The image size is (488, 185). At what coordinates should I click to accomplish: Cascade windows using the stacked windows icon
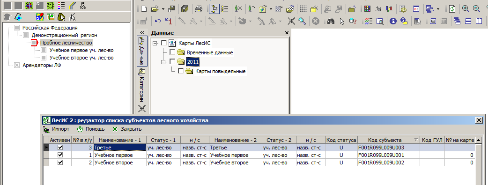pos(457,21)
